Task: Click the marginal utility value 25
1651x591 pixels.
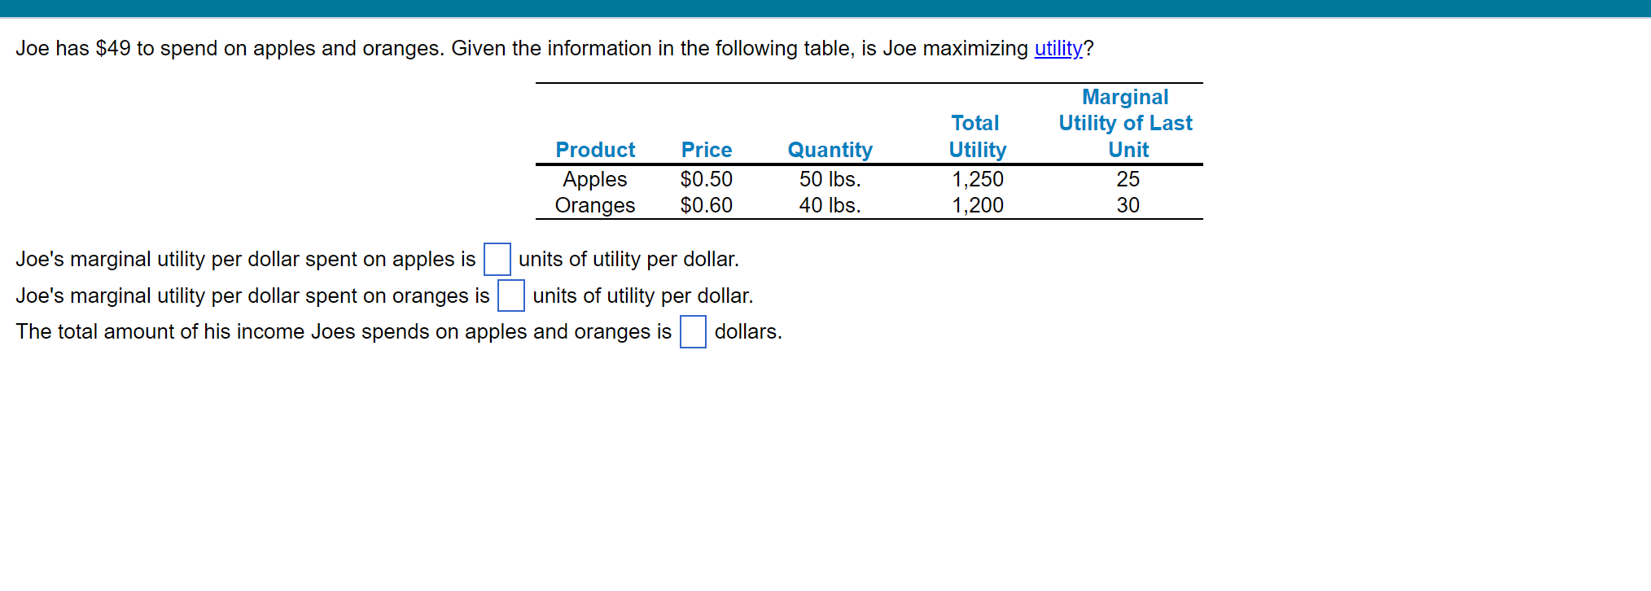Action: (1128, 179)
